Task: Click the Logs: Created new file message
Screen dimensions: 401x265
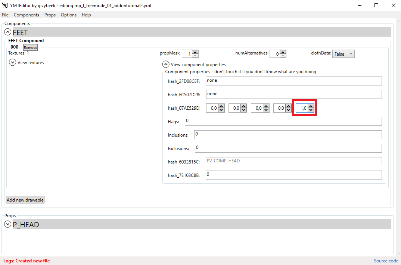Action: 27,261
